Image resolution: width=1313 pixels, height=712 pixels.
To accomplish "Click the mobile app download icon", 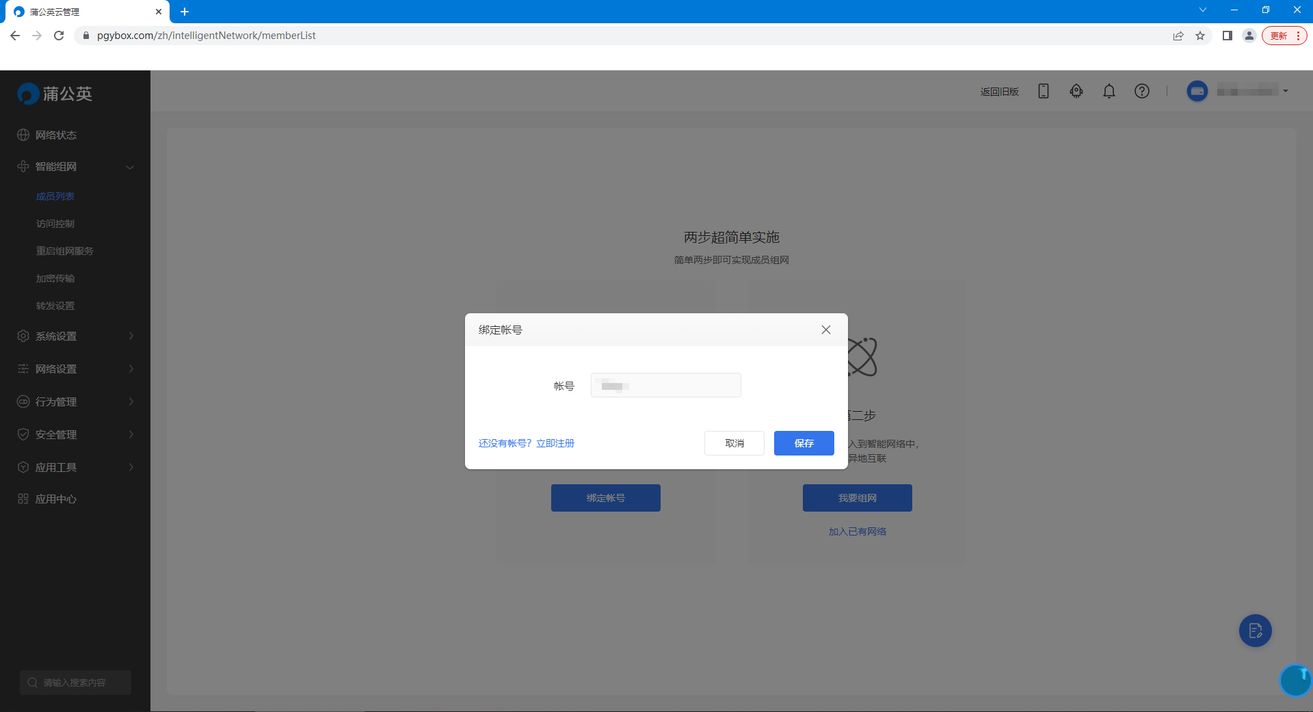I will coord(1043,91).
